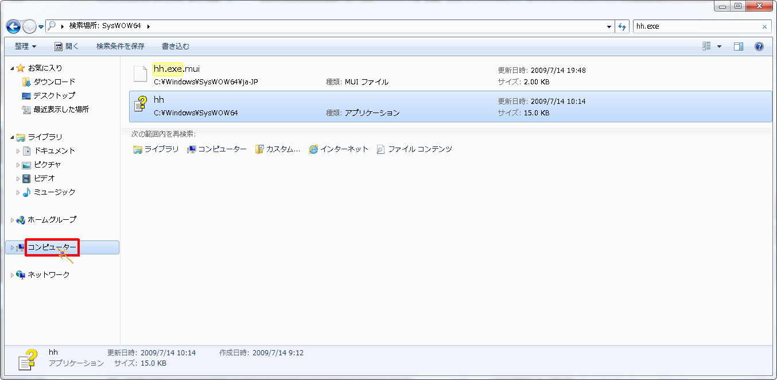Select コンピューター in the navigation pane
This screenshot has height=380, width=777.
62,247
